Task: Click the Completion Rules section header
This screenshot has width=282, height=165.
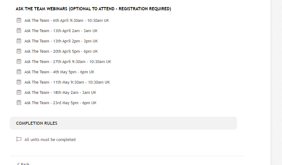Action: [124, 123]
